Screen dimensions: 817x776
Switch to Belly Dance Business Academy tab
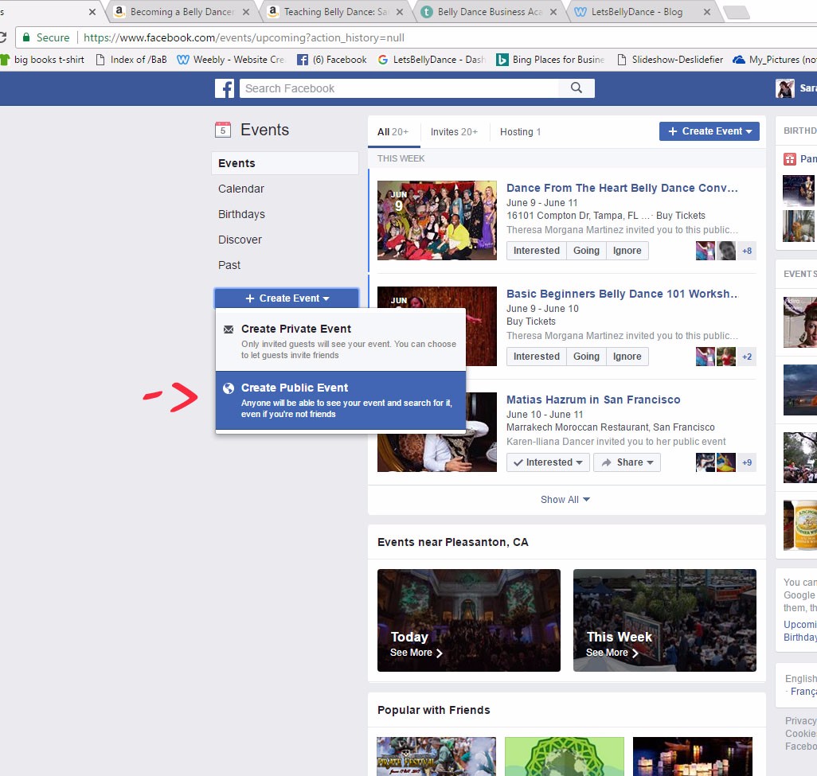[x=489, y=12]
